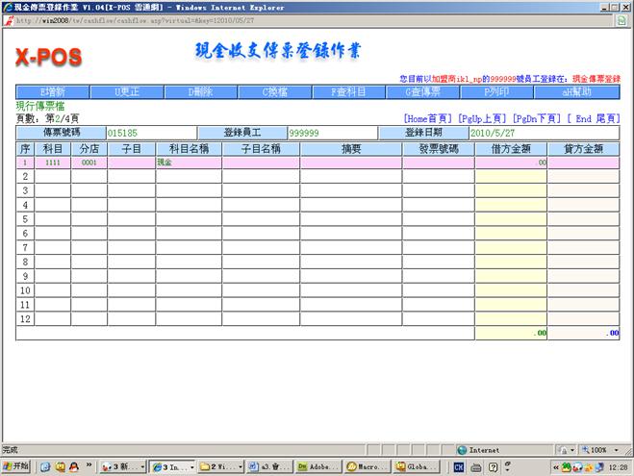The height and width of the screenshot is (476, 634).
Task: Click the Windows 開始 Start button
Action: point(15,466)
